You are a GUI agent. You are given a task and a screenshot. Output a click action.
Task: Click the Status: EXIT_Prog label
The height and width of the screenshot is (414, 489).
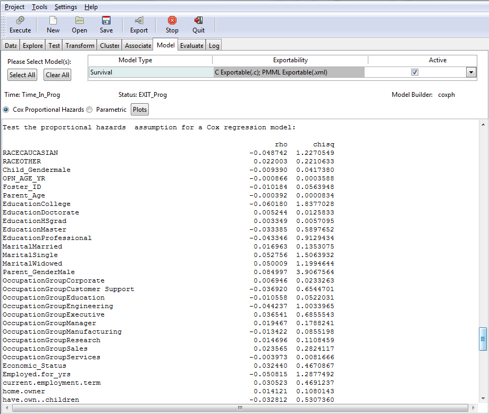pyautogui.click(x=142, y=95)
